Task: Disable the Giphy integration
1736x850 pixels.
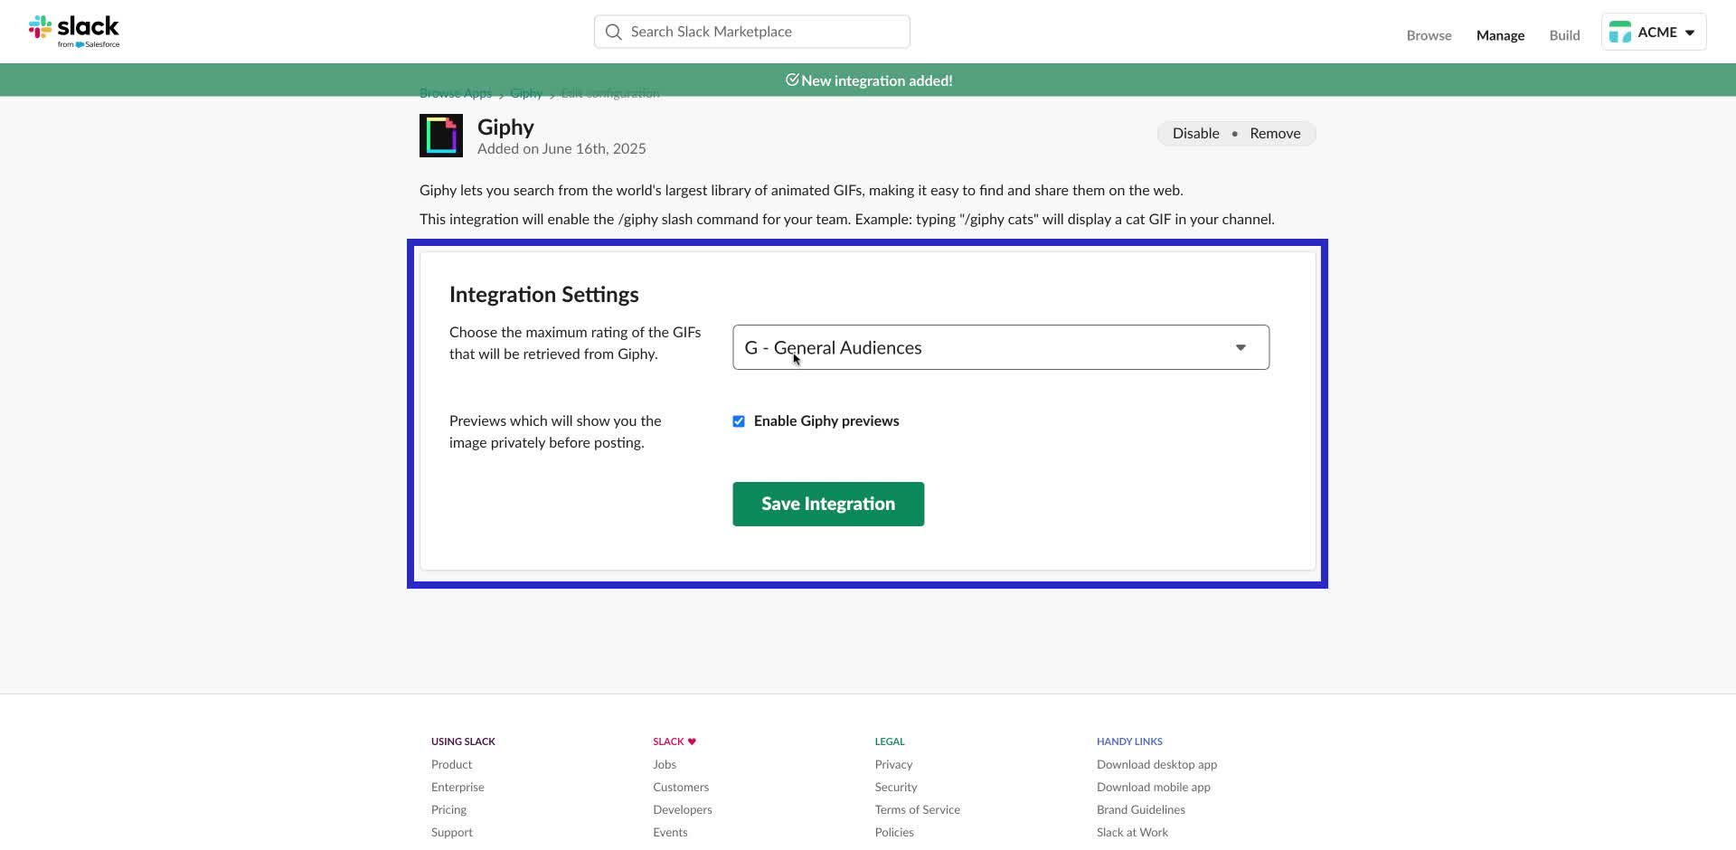Action: click(x=1195, y=133)
